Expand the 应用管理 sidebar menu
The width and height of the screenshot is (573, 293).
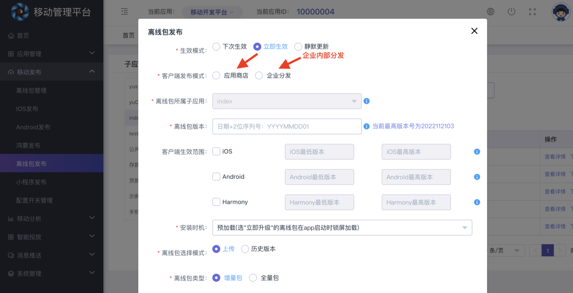click(92, 53)
